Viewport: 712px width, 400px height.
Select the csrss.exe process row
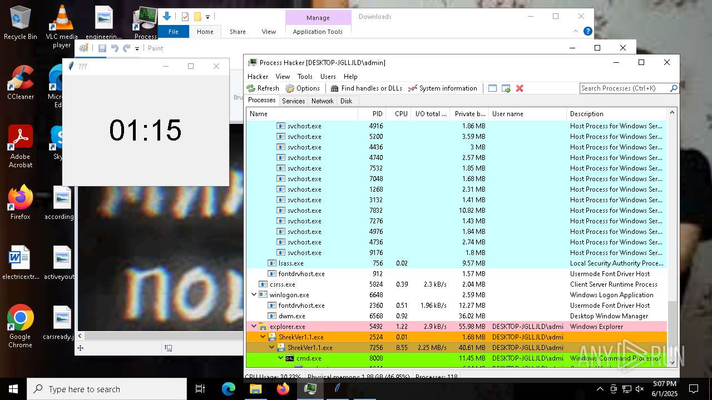457,284
